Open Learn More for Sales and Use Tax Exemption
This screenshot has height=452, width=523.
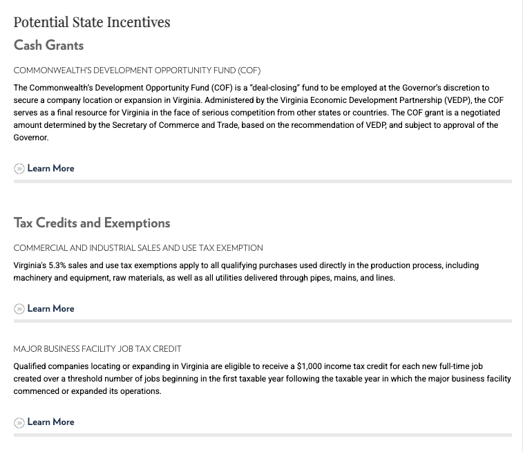click(x=50, y=308)
